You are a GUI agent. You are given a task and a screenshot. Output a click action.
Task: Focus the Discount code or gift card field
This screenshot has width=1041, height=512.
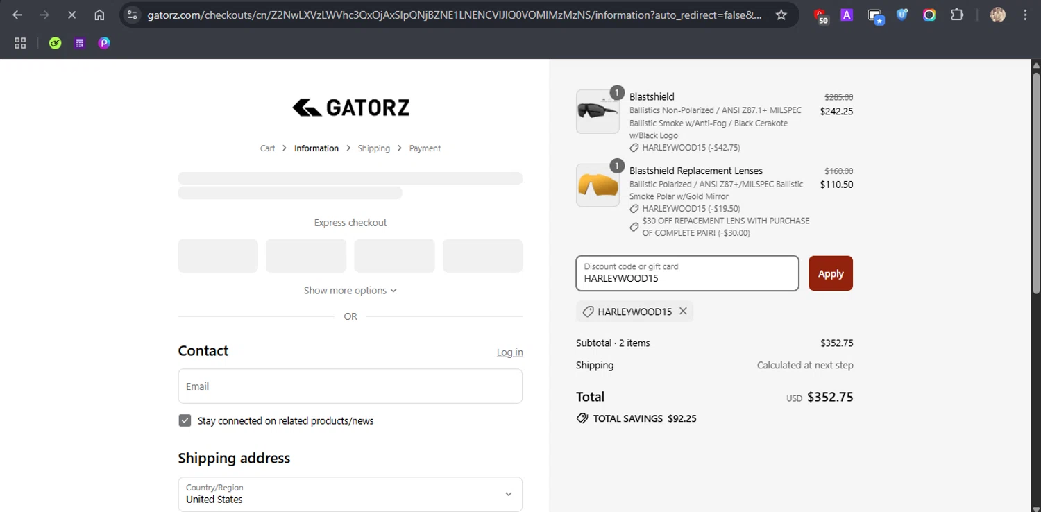pos(687,273)
